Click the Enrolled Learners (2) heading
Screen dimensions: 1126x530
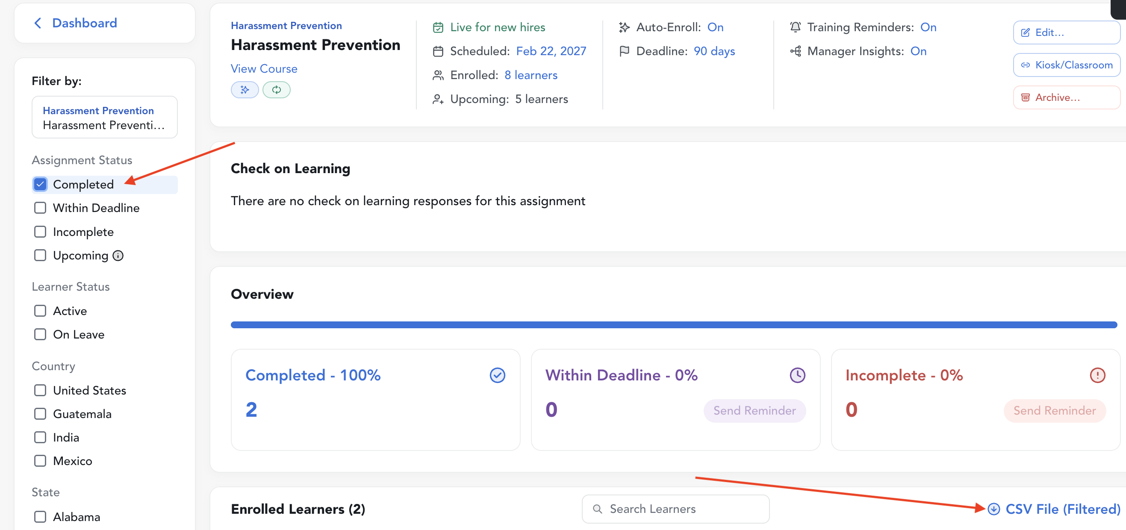point(298,509)
